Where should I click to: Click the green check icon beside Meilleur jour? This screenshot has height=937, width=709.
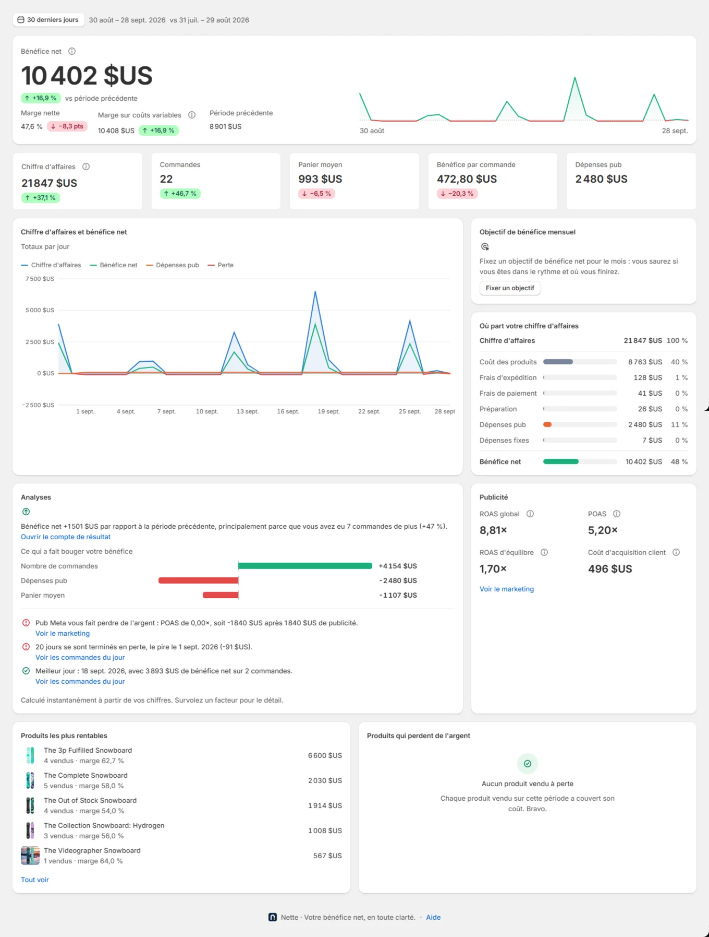click(26, 671)
